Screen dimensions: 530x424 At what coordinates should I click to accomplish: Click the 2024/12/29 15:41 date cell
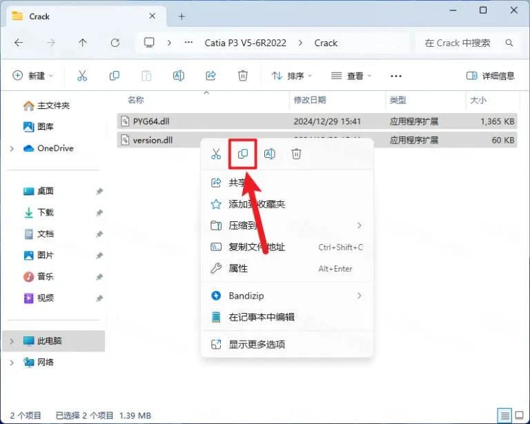327,121
